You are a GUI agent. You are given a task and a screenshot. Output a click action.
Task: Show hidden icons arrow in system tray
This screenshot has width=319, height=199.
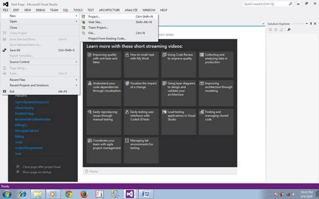pos(270,194)
